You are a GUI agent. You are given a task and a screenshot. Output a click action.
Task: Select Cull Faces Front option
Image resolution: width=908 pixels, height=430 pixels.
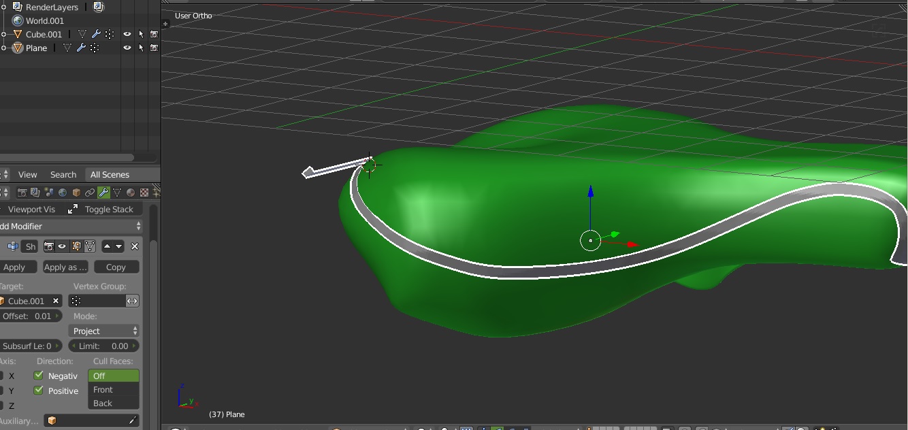pyautogui.click(x=114, y=390)
